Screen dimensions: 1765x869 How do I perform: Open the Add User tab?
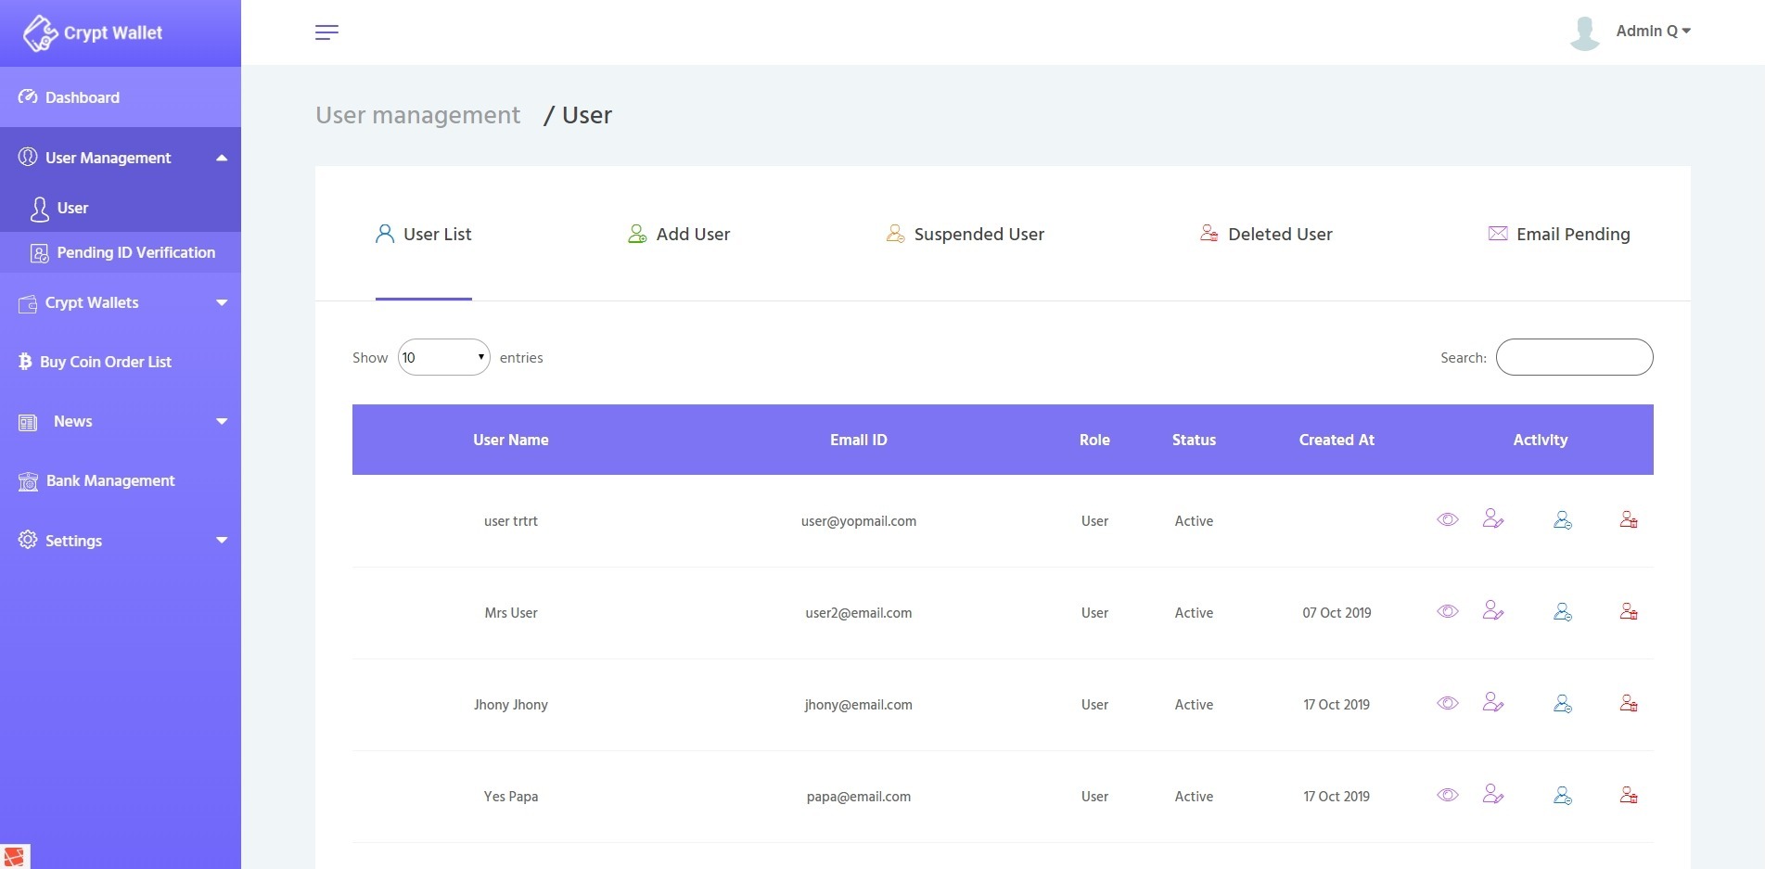pyautogui.click(x=679, y=235)
